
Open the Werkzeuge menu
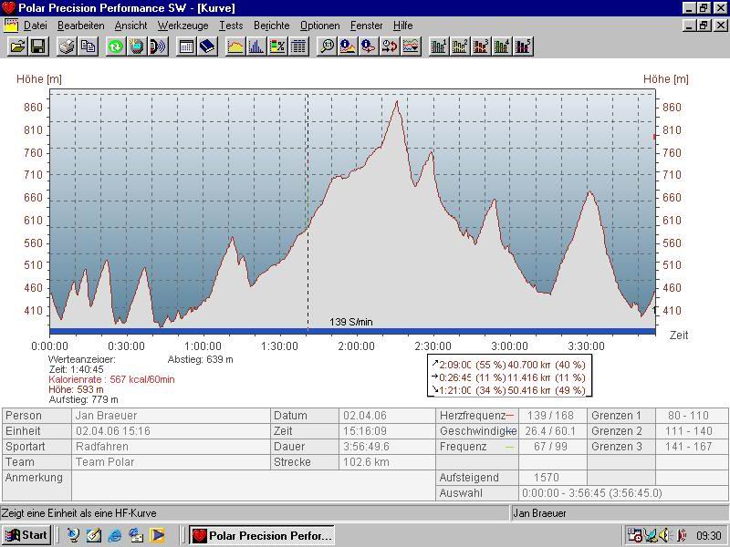point(182,26)
